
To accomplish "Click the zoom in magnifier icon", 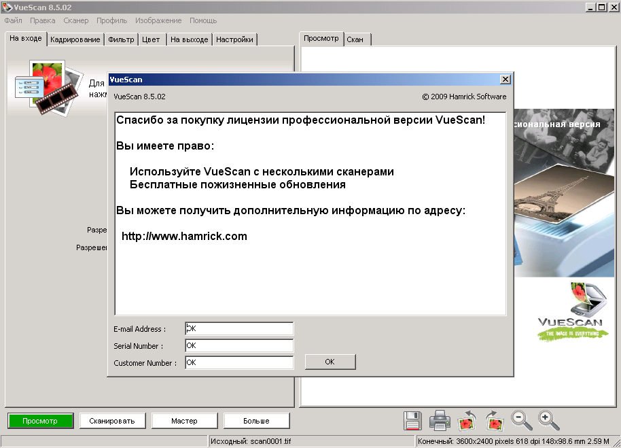I will pyautogui.click(x=548, y=421).
